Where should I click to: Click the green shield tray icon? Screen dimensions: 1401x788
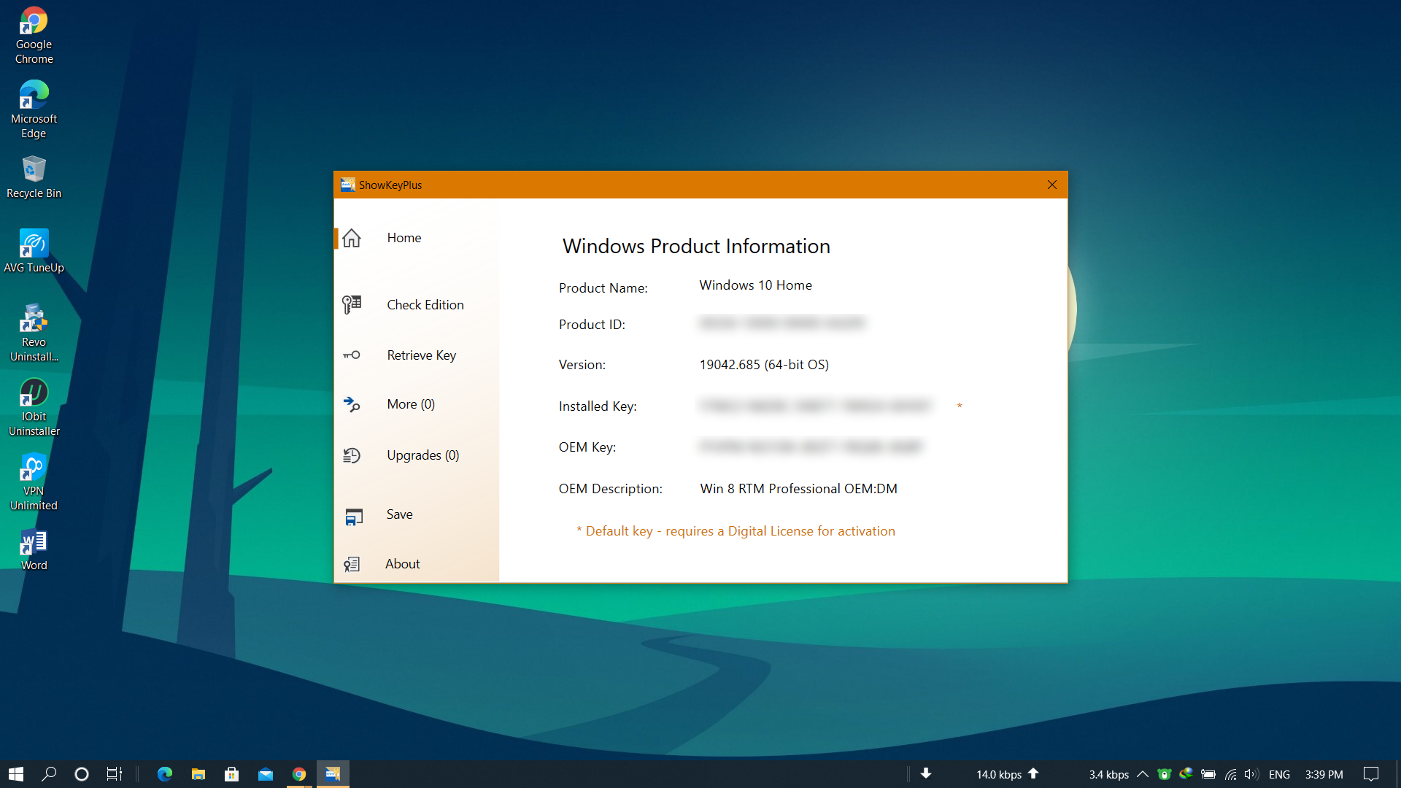1165,774
